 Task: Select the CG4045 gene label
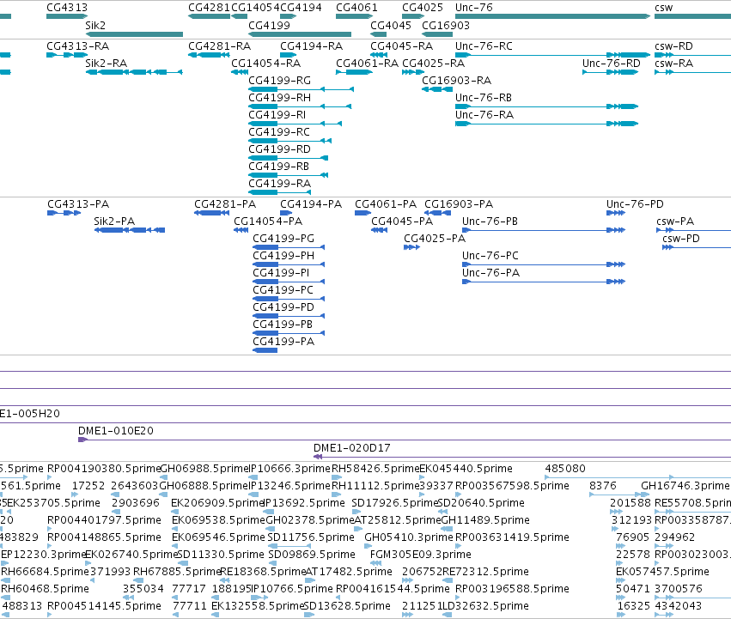click(391, 25)
